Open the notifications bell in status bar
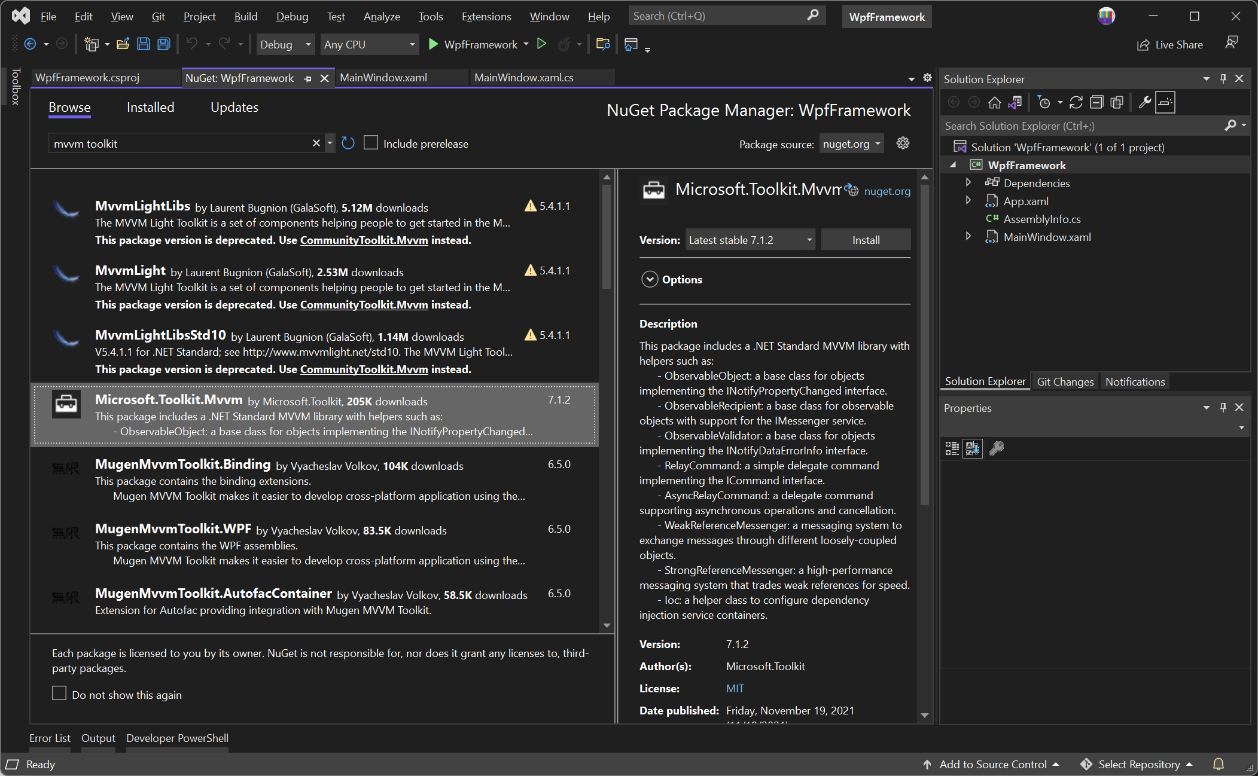1258x776 pixels. [x=1219, y=764]
